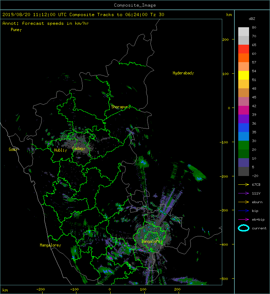Click the purple 39 dBZ color swatch
270x294 pixels.
(243, 119)
